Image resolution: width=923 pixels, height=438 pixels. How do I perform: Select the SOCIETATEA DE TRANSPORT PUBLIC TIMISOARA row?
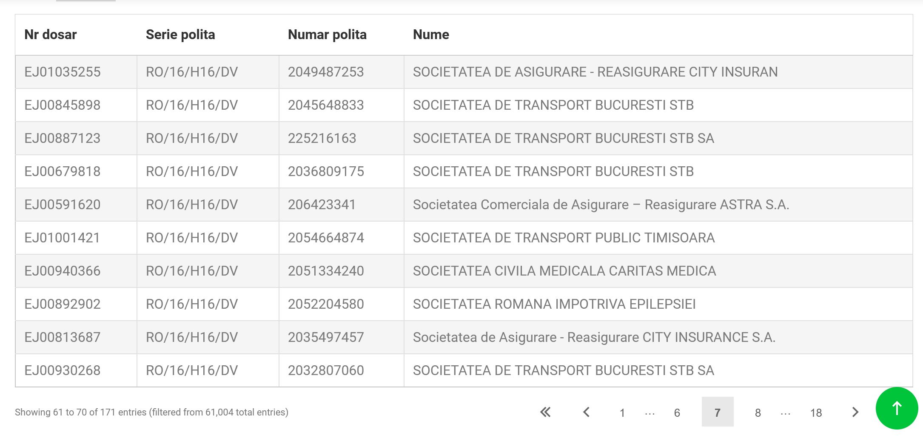pos(564,238)
